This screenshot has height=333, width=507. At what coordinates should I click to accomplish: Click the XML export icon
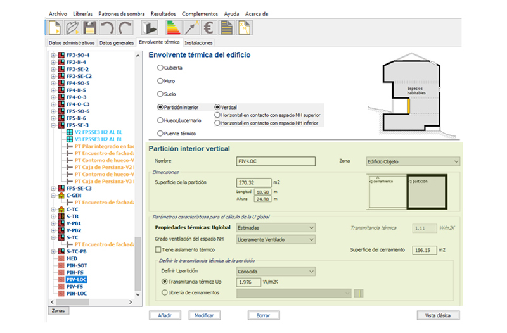[245, 28]
